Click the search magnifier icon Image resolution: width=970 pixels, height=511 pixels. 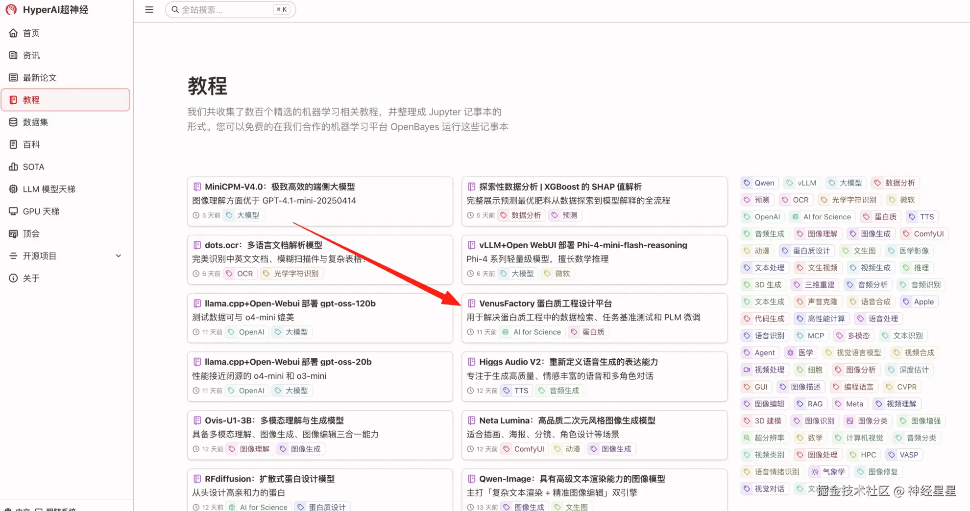pos(175,10)
